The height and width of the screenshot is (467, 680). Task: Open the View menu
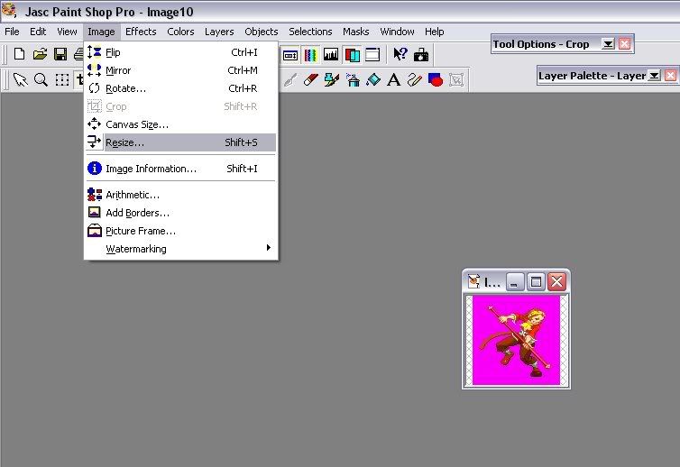pos(67,32)
